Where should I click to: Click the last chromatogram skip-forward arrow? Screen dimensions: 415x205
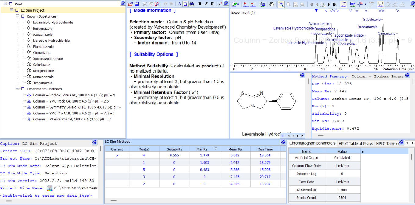coord(334,4)
